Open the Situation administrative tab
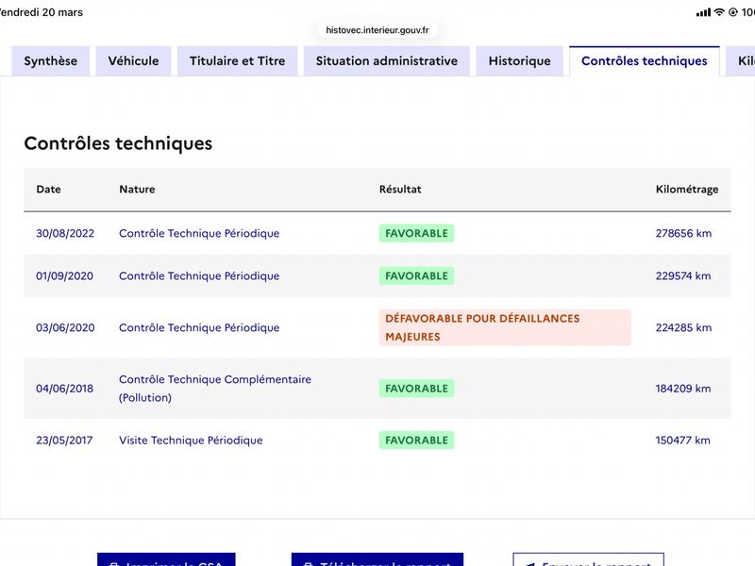This screenshot has width=755, height=566. click(387, 61)
